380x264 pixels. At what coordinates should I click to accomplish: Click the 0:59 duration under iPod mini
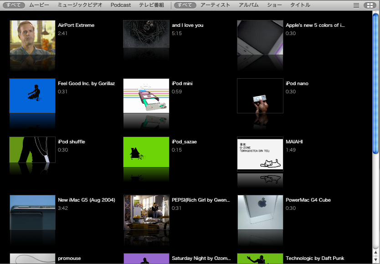177,92
